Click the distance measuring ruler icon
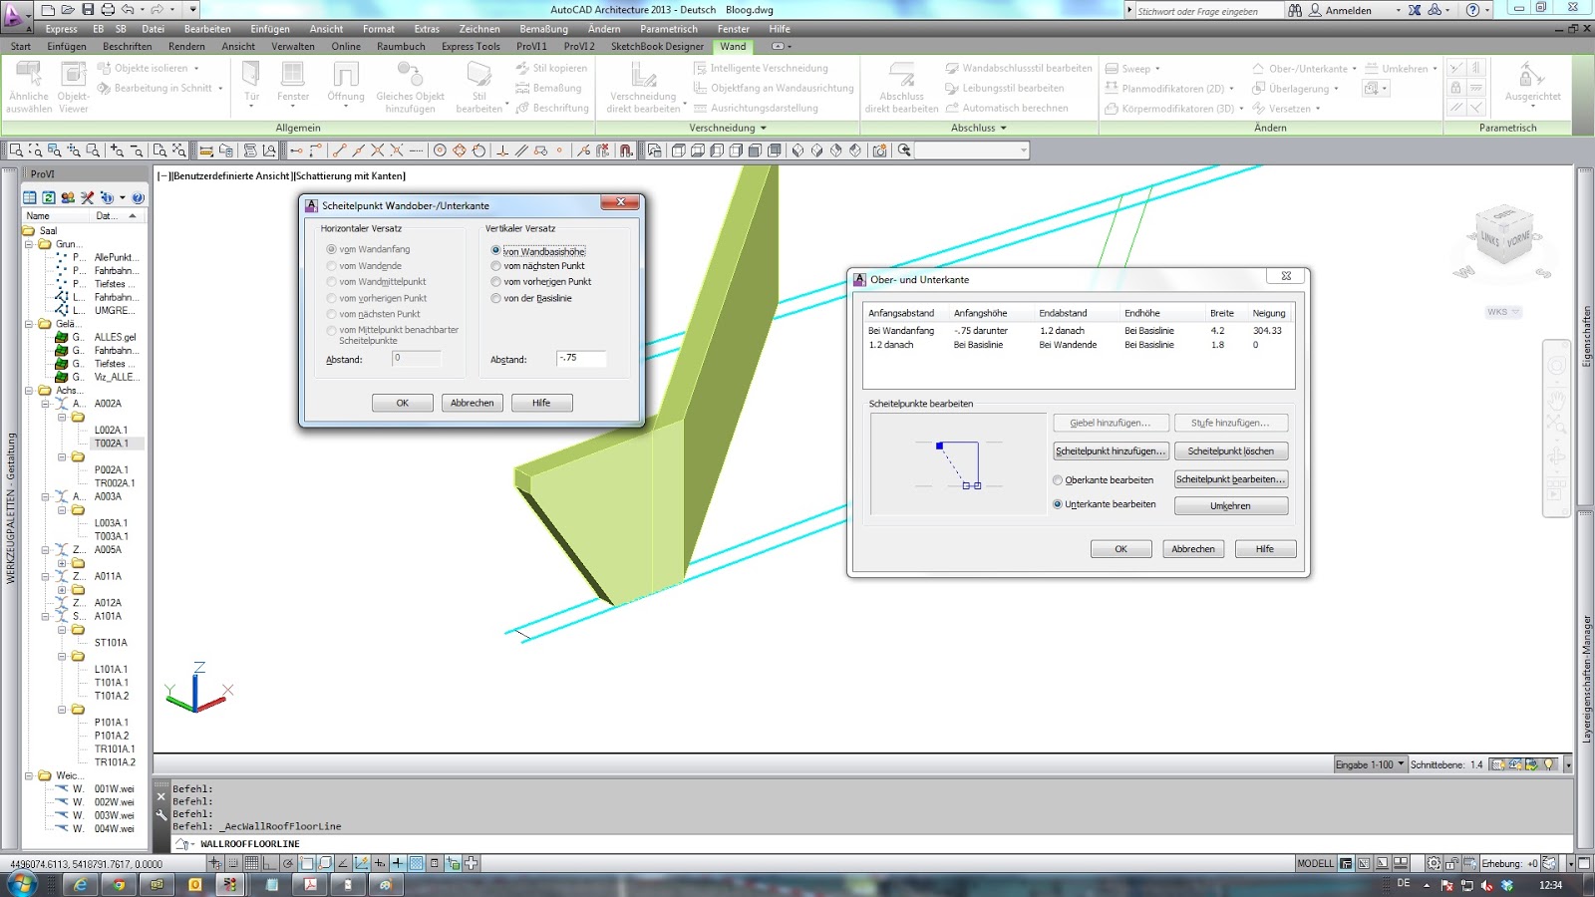 click(x=206, y=150)
